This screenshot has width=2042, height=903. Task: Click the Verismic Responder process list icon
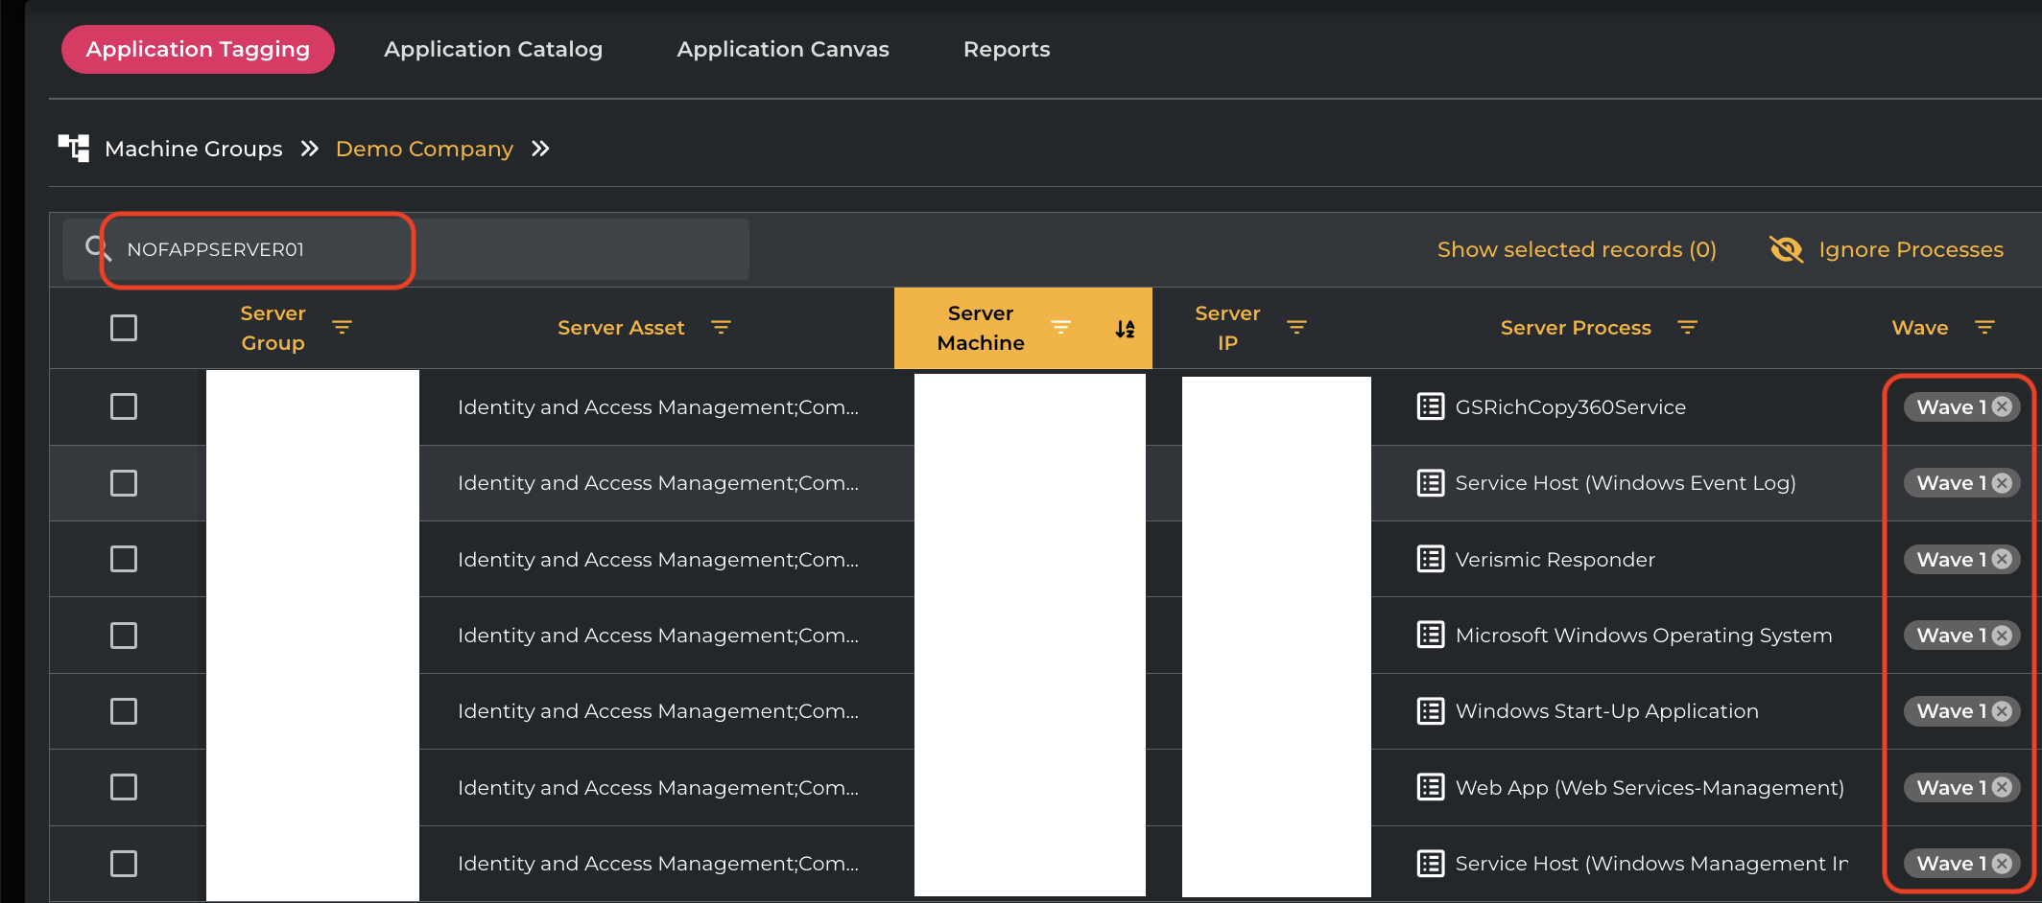tap(1430, 559)
